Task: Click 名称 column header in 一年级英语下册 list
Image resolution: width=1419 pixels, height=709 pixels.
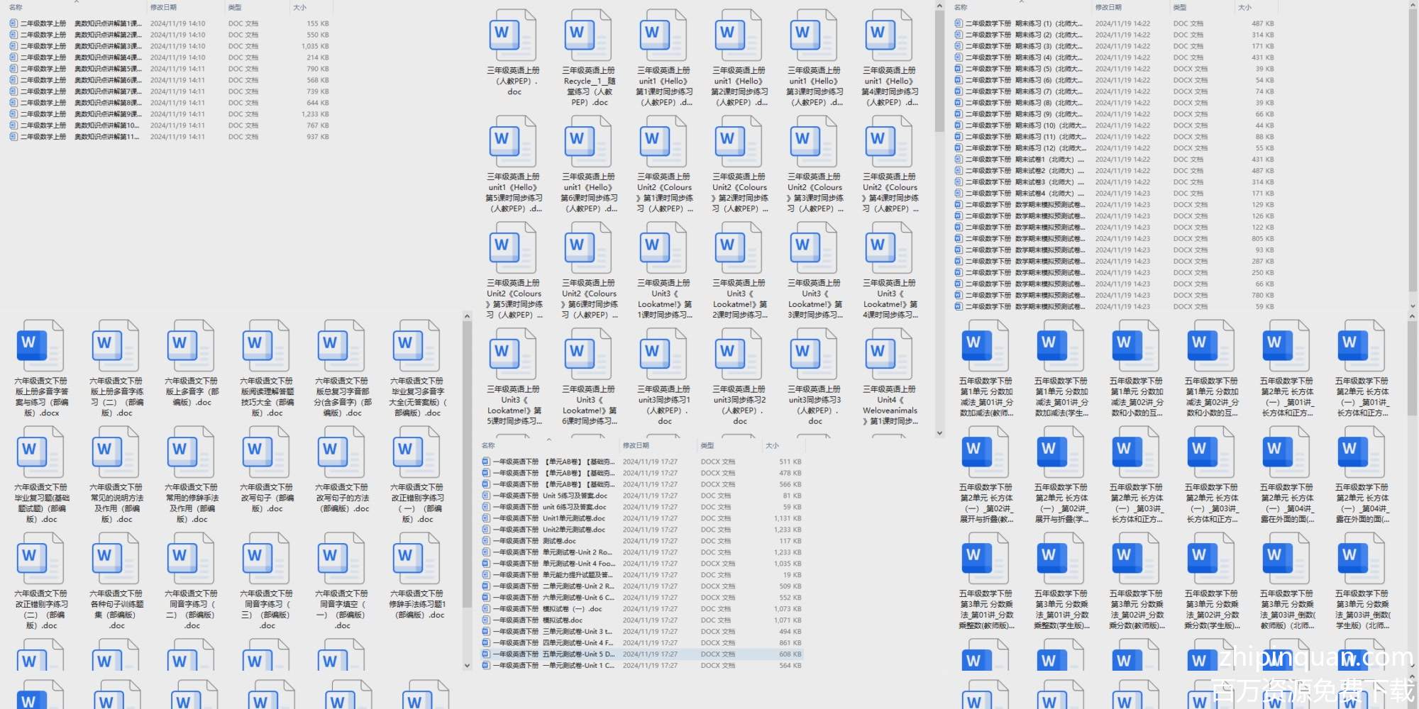Action: (488, 445)
